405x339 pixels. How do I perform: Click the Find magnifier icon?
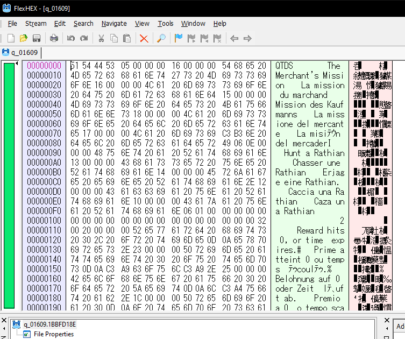[x=161, y=38]
